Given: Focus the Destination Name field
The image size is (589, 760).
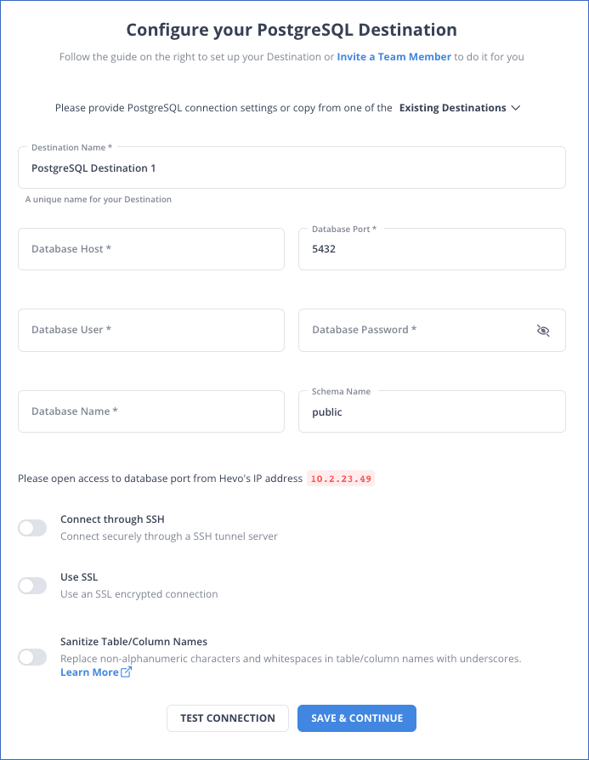Looking at the screenshot, I should coord(292,167).
